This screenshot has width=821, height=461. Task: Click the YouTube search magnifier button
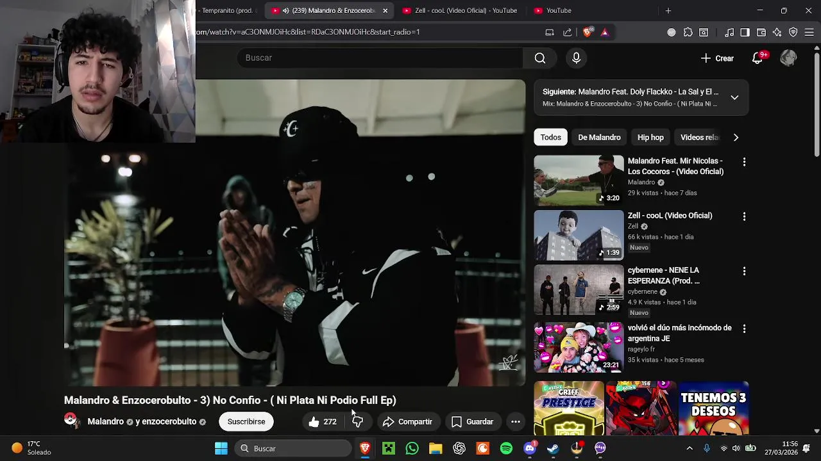(x=540, y=58)
